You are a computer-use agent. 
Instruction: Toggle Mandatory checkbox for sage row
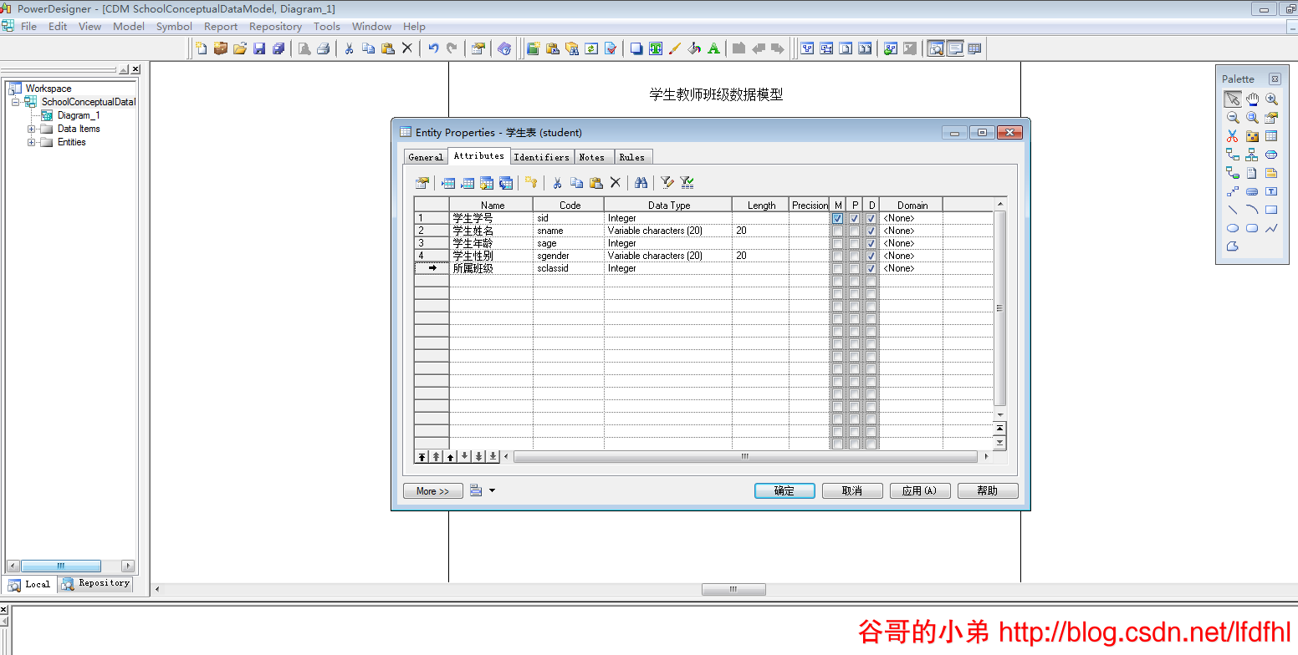837,243
